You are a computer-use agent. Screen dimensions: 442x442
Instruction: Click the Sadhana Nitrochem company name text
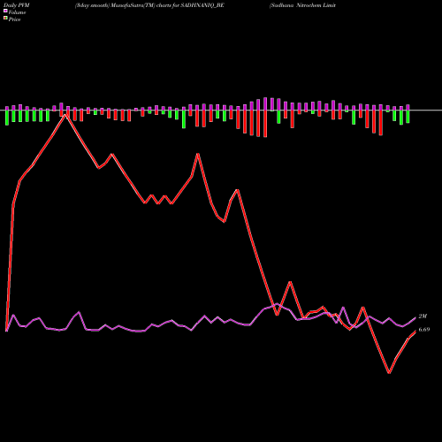coord(302,5)
